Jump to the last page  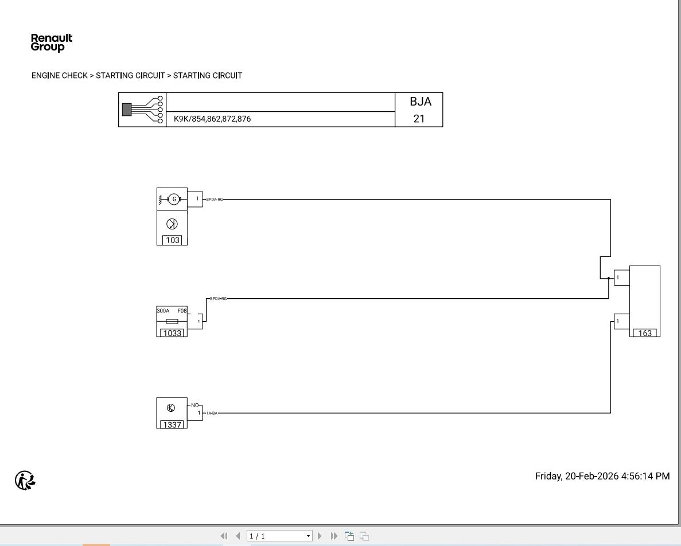(x=334, y=536)
